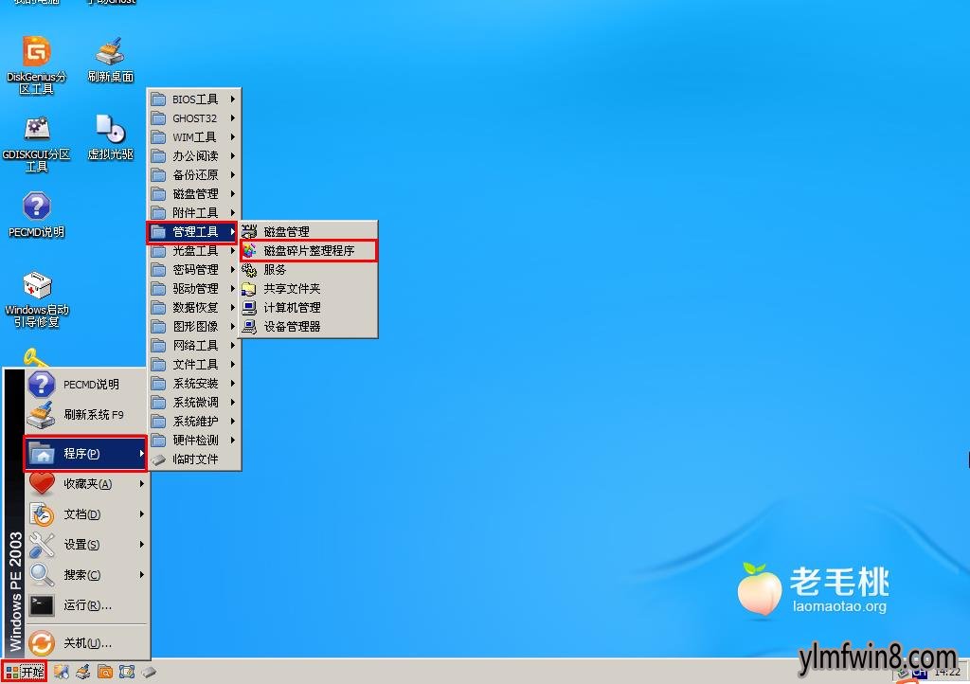Click the 临时文件 entry
The height and width of the screenshot is (684, 970).
point(193,459)
